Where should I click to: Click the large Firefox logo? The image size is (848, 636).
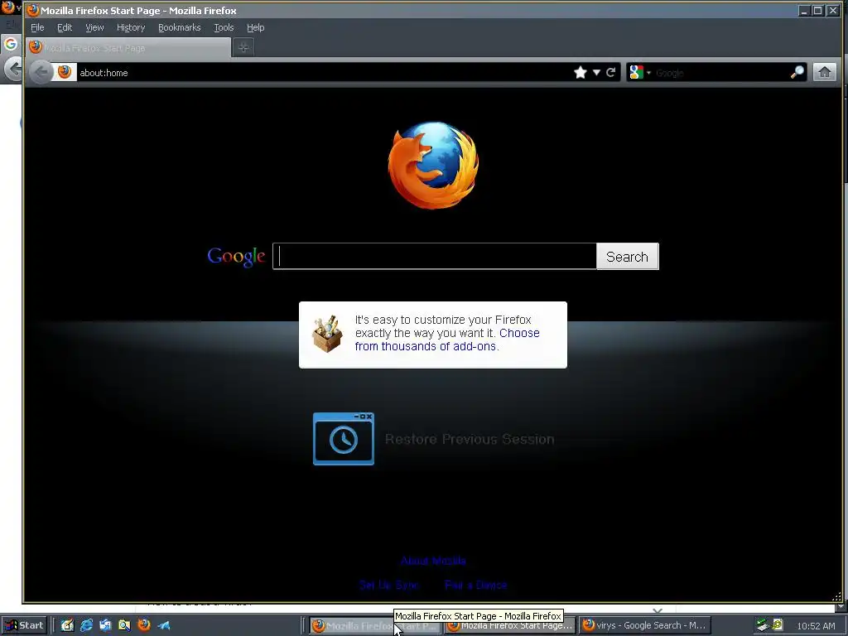[x=433, y=165]
